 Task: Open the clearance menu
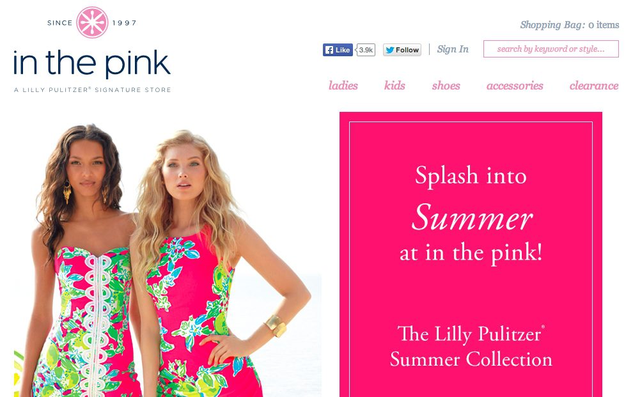[594, 86]
